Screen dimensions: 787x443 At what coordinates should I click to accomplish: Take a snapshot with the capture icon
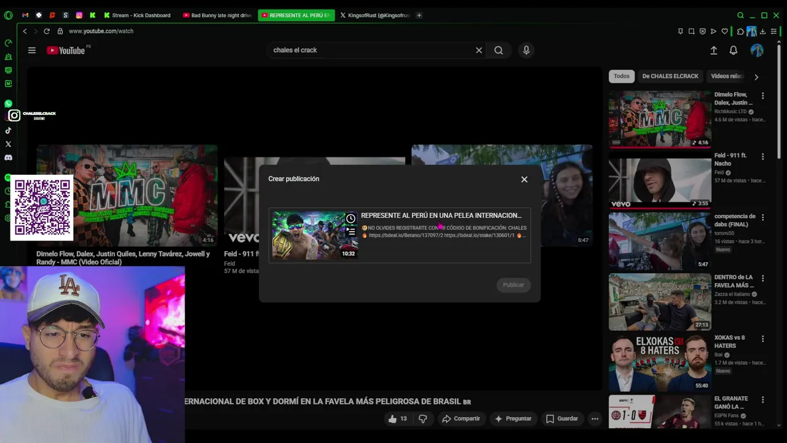click(x=691, y=31)
